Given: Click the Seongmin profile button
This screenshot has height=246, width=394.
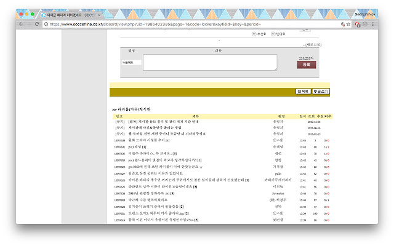Looking at the screenshot, I should point(364,14).
